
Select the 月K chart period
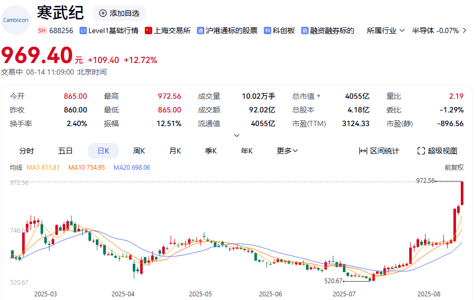pyautogui.click(x=175, y=151)
